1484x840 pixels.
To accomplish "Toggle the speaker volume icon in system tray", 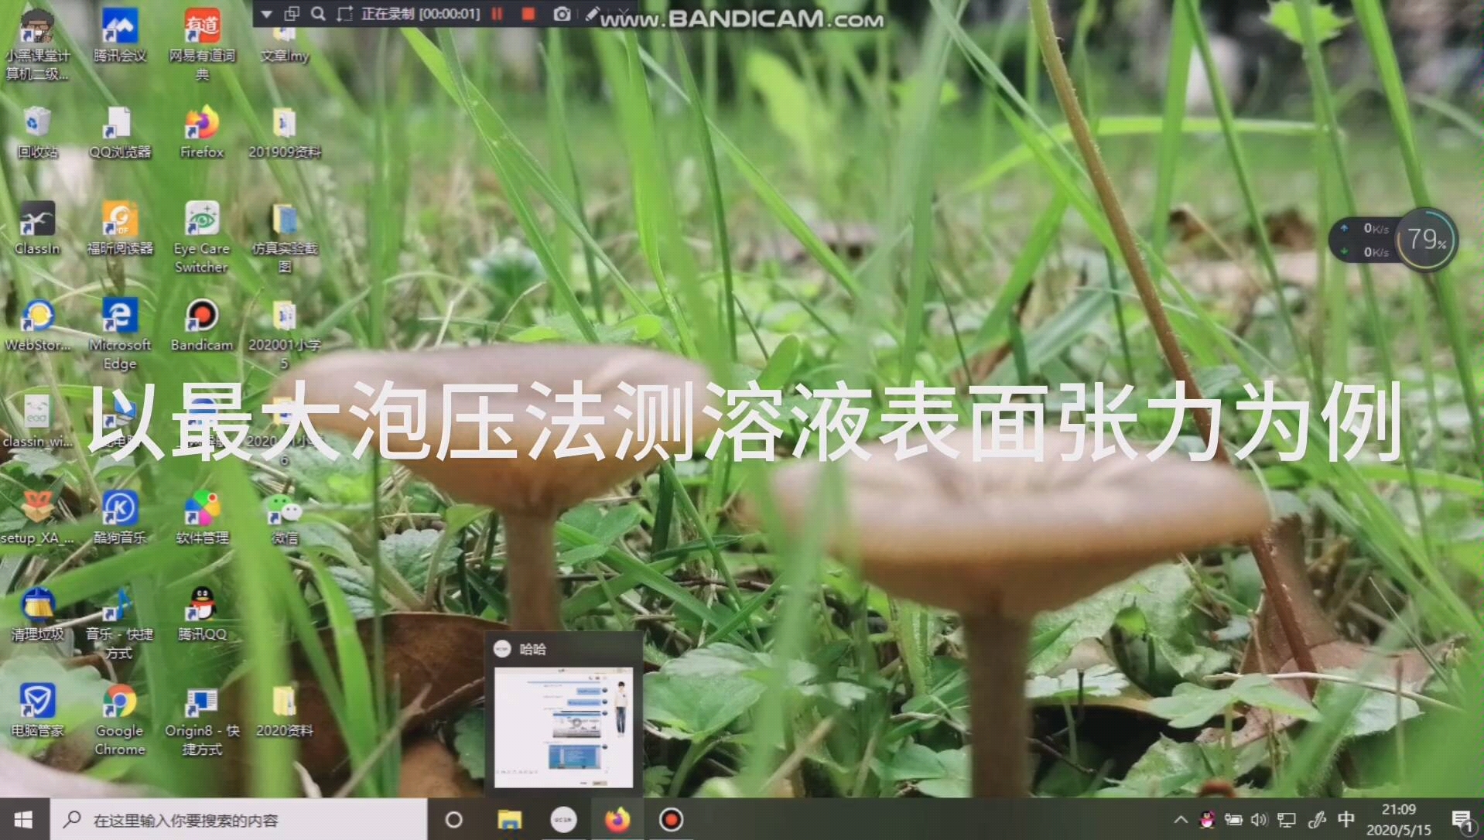I will tap(1260, 820).
